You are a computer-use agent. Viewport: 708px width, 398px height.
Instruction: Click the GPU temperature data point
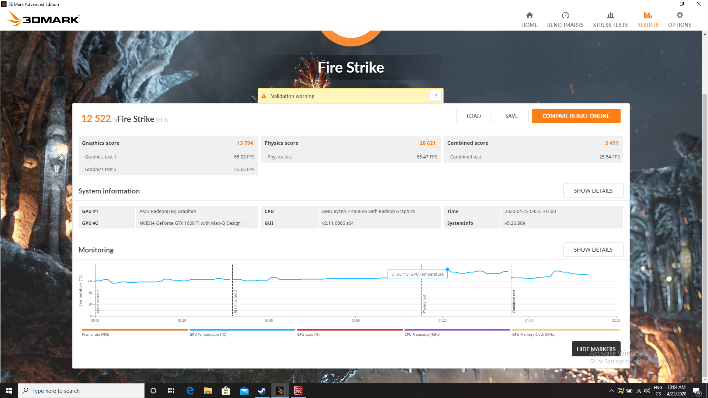(x=447, y=269)
